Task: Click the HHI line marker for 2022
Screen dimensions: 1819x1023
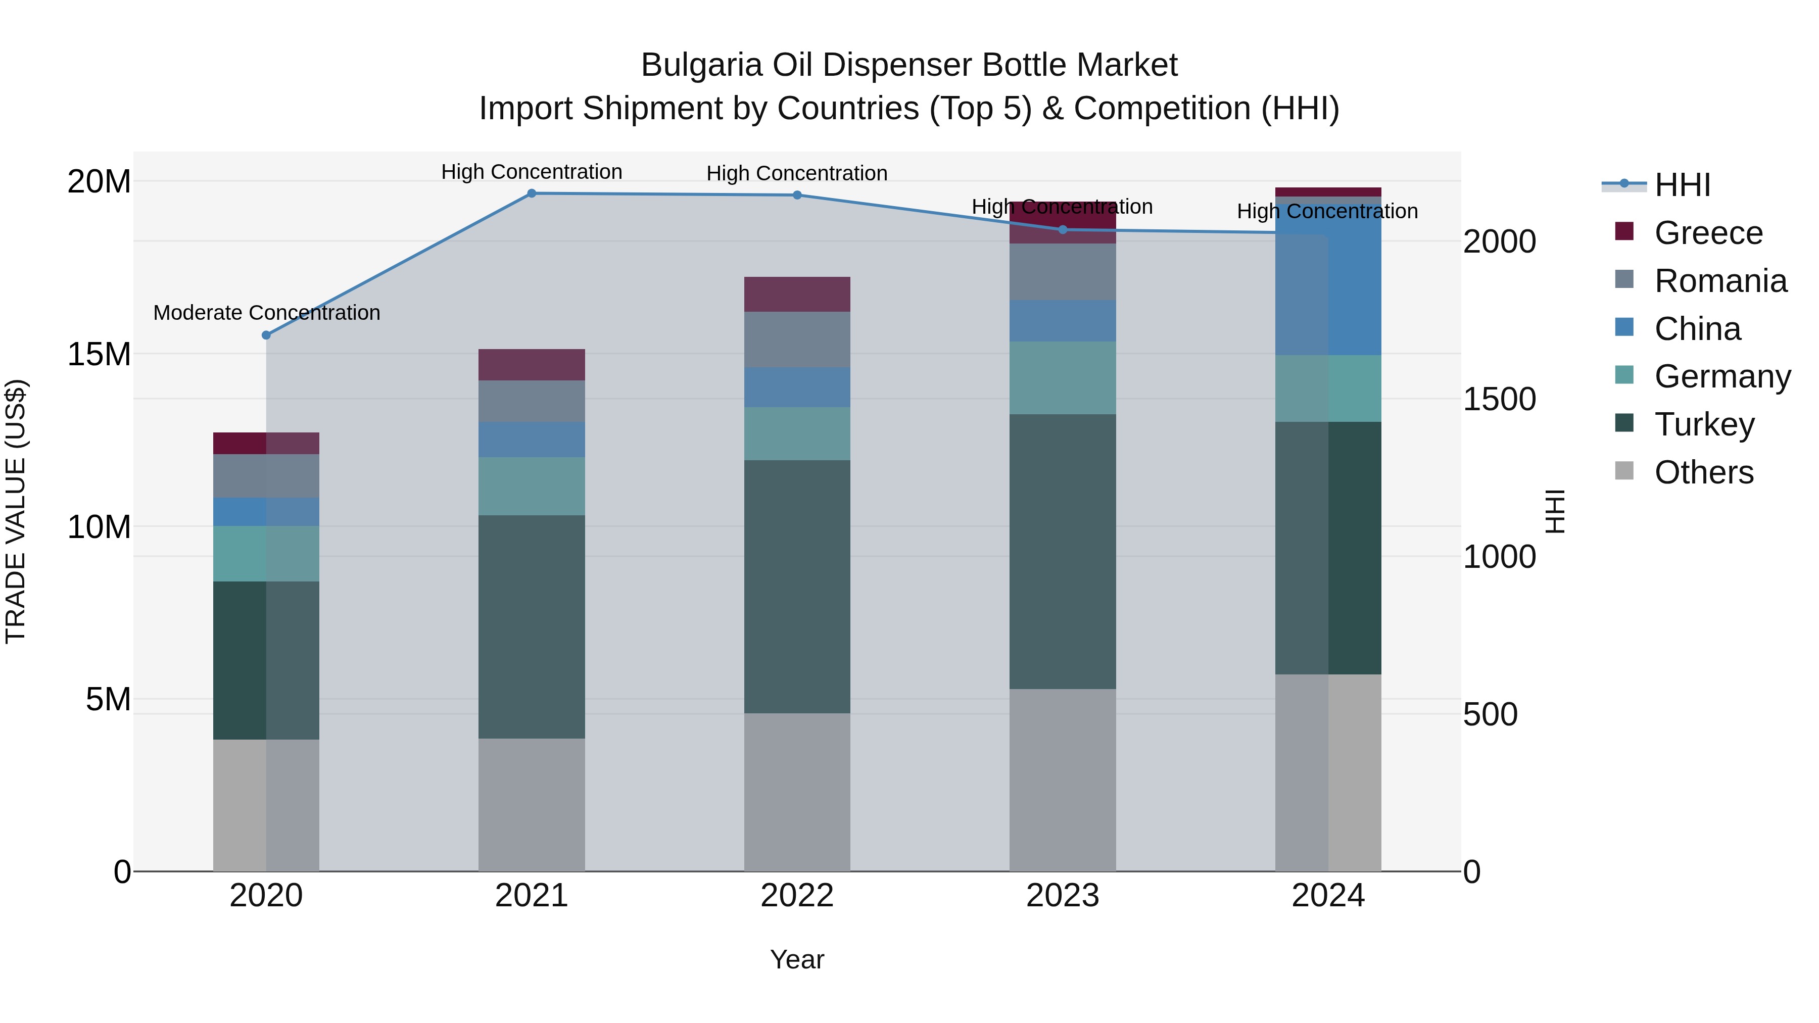Action: coord(797,195)
